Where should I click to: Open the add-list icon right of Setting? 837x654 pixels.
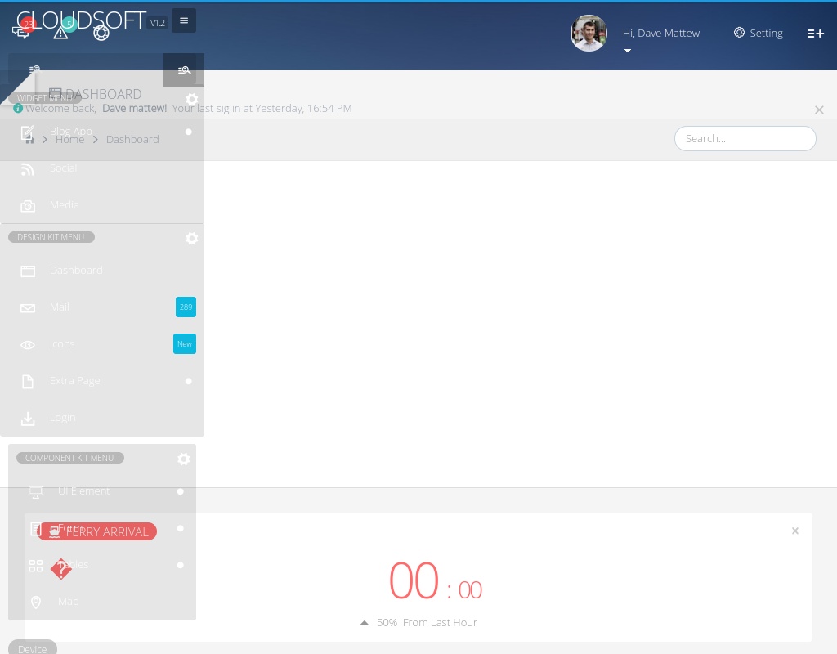[815, 34]
